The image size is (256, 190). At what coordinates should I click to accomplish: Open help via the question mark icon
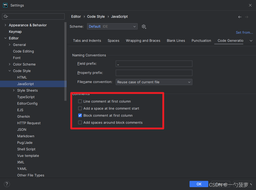click(x=7, y=184)
